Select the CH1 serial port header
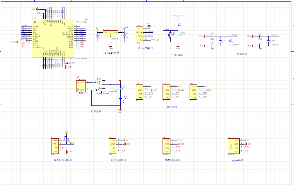The width and height of the screenshot is (294, 185). tap(140, 92)
